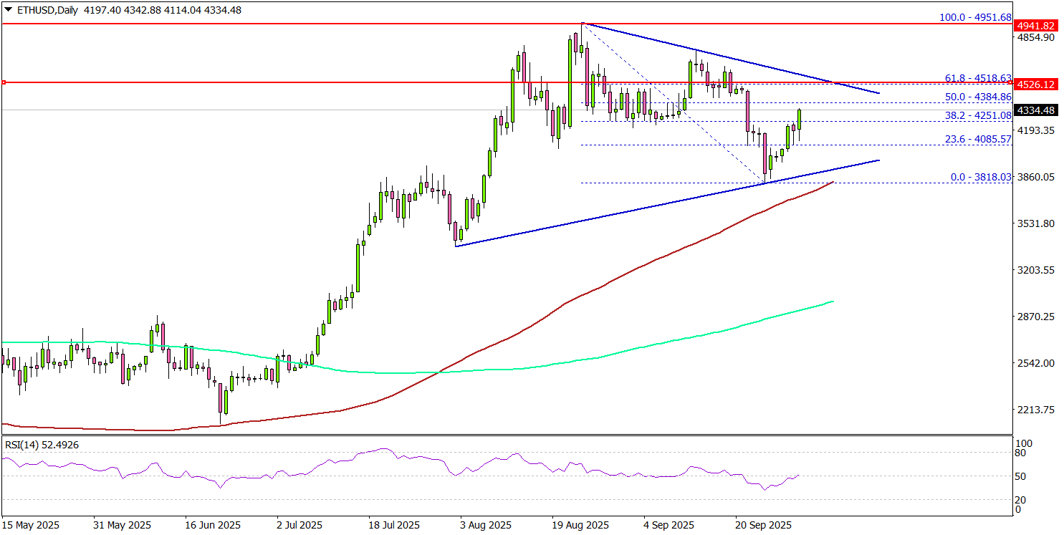Click the 23.6 - 4085.57 Fibonacci label

[x=977, y=140]
